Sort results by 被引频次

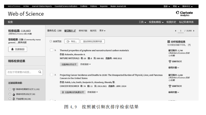(x=70, y=31)
